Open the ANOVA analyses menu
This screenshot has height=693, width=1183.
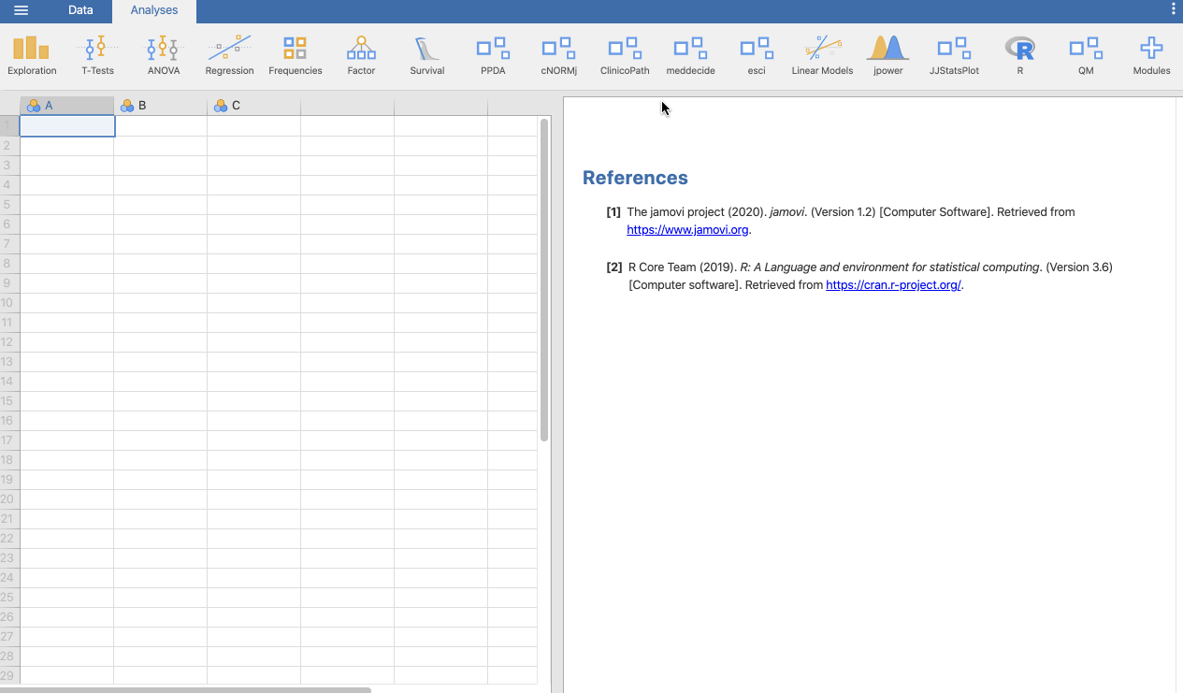164,56
